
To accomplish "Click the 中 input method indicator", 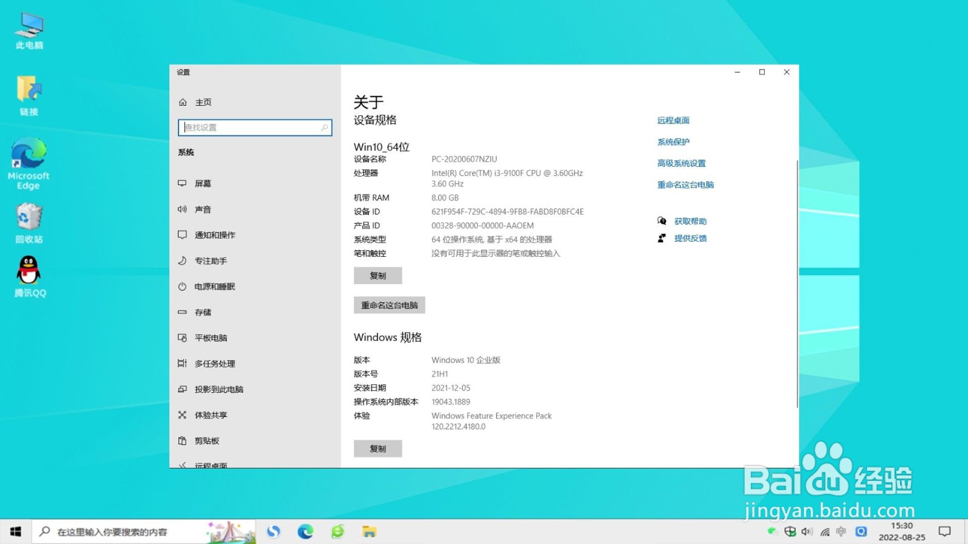I will tap(842, 532).
